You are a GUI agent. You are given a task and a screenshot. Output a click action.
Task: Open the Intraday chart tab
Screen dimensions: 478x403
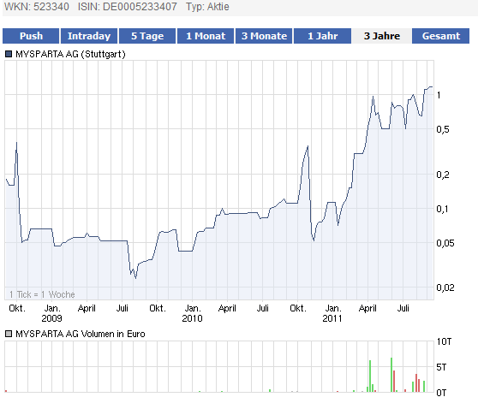click(x=89, y=36)
